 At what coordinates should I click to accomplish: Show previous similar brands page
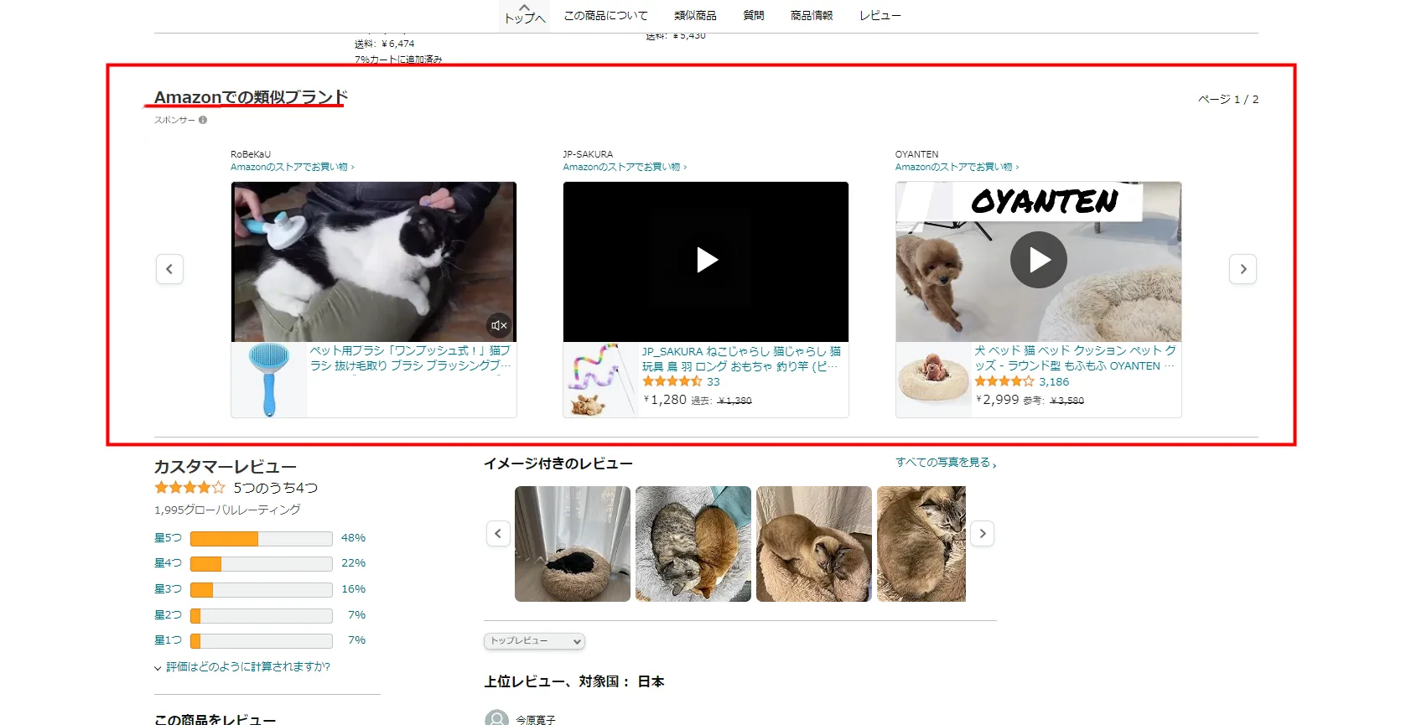169,269
